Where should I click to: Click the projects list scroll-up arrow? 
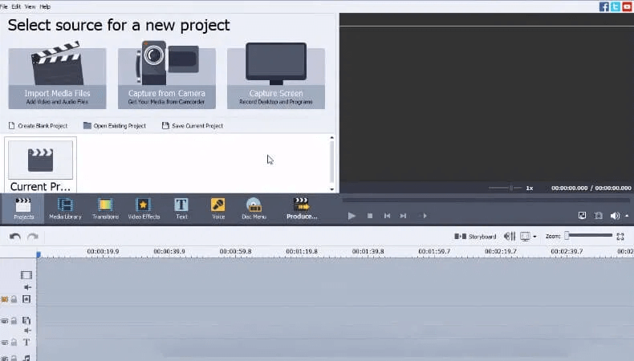331,138
